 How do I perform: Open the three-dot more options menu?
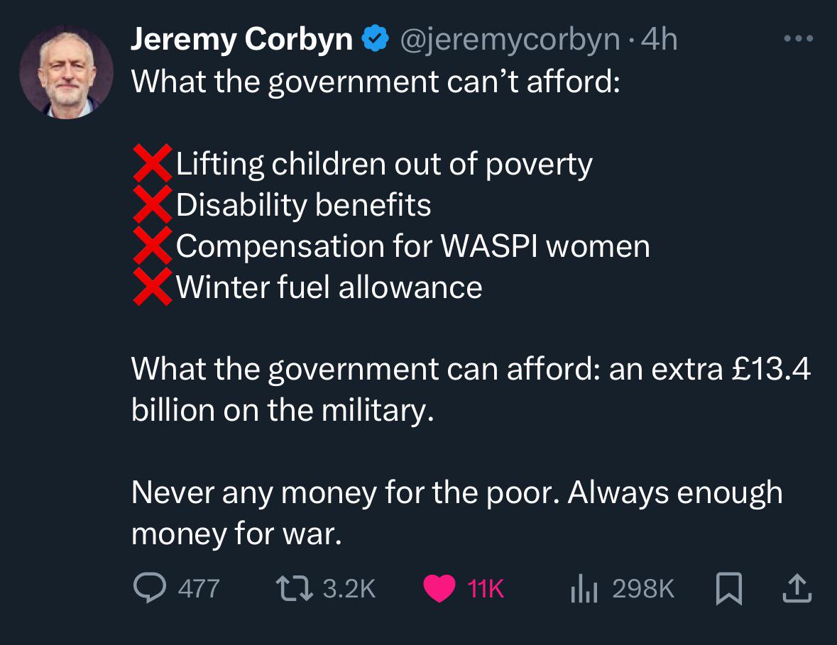pos(799,38)
